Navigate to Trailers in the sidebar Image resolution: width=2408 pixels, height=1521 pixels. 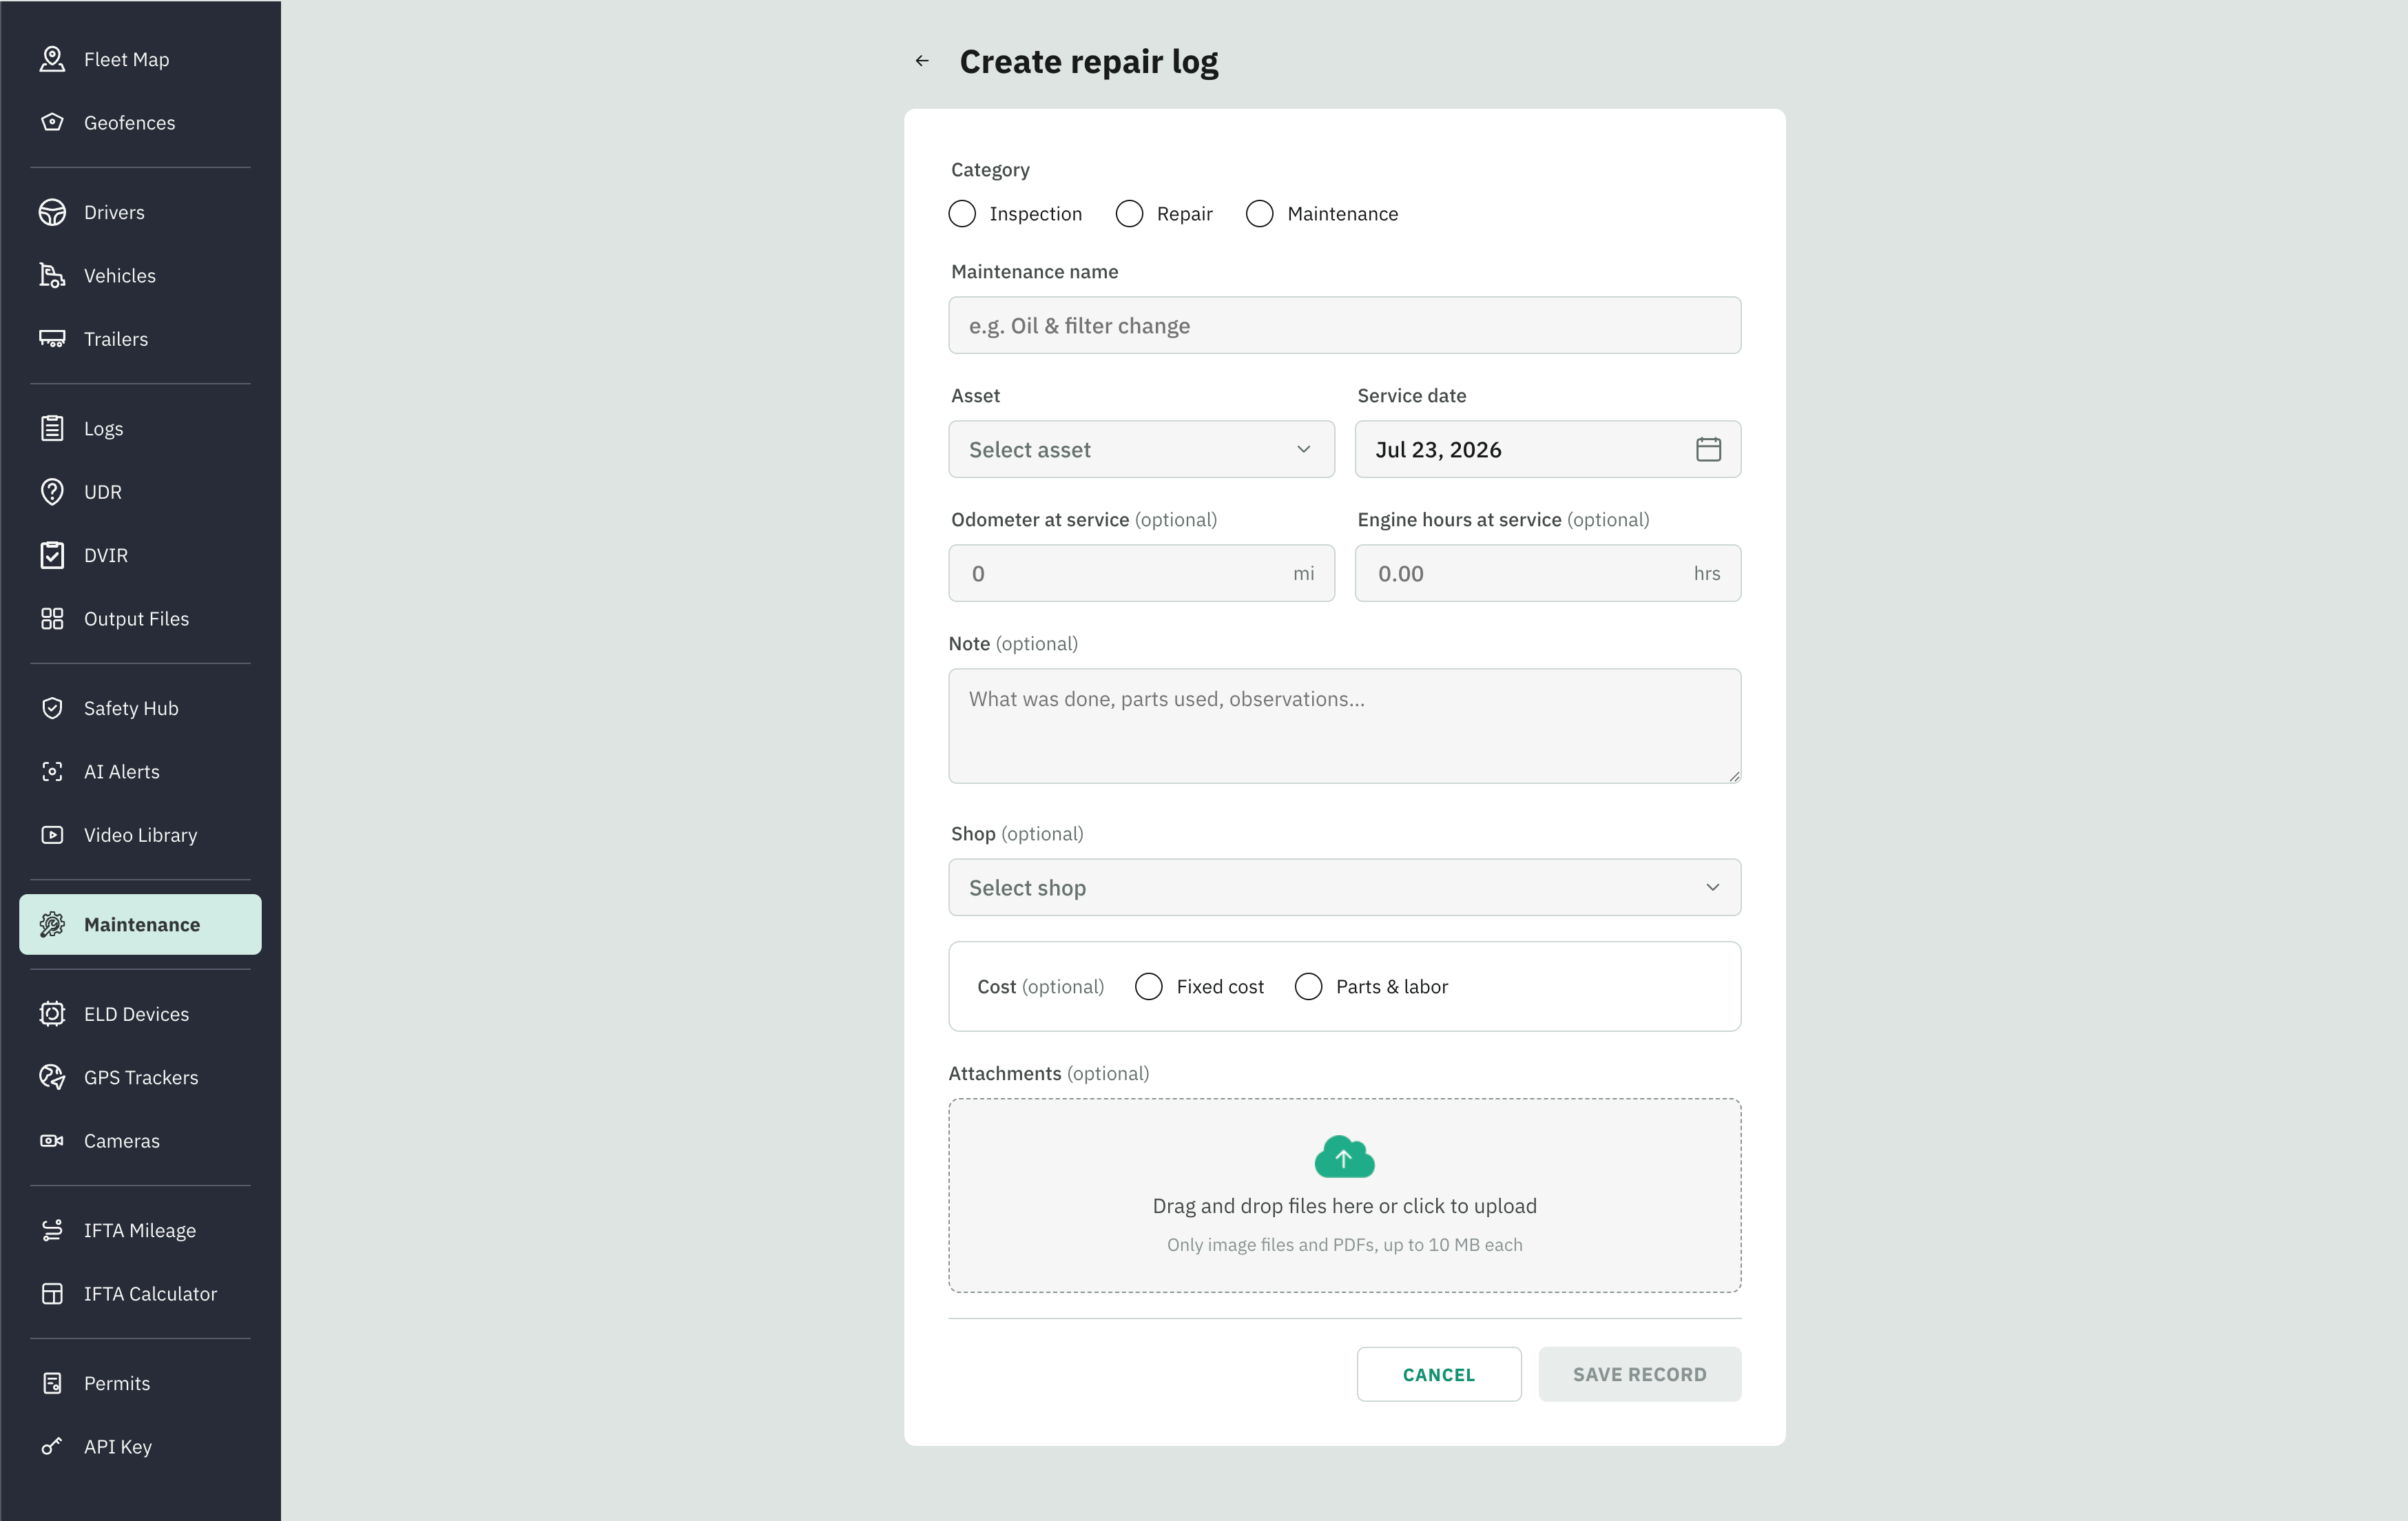tap(140, 339)
